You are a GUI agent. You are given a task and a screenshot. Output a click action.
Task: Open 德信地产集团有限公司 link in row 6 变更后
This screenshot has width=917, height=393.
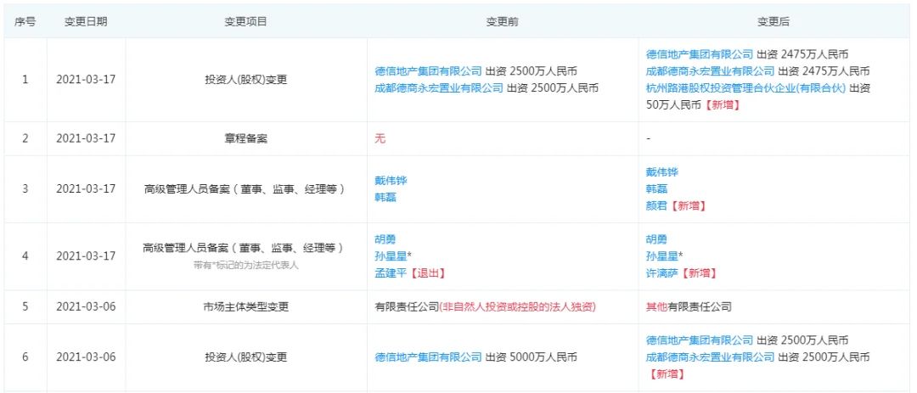click(x=700, y=340)
